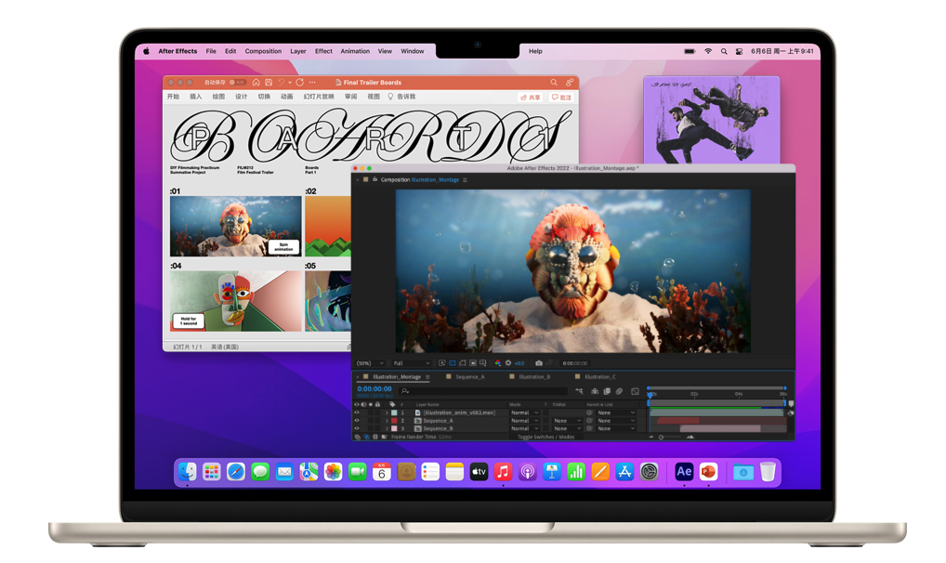Open the show channel RGB color icon
This screenshot has width=946, height=563.
(498, 363)
